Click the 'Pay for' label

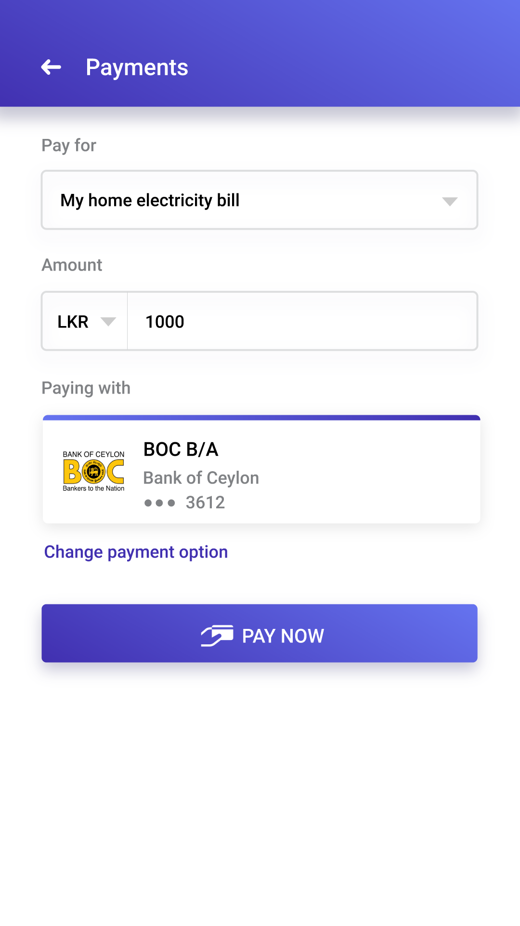(x=69, y=145)
